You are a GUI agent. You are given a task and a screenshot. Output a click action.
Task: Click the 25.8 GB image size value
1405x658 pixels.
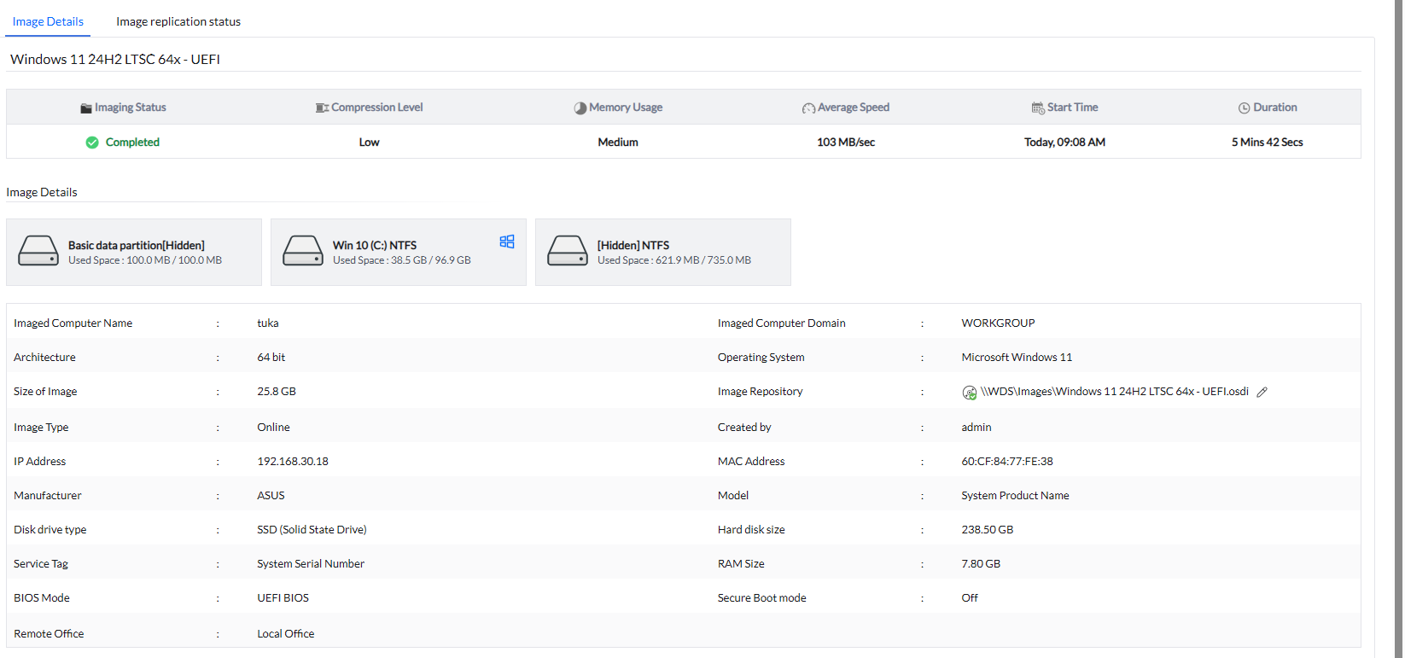pyautogui.click(x=277, y=392)
